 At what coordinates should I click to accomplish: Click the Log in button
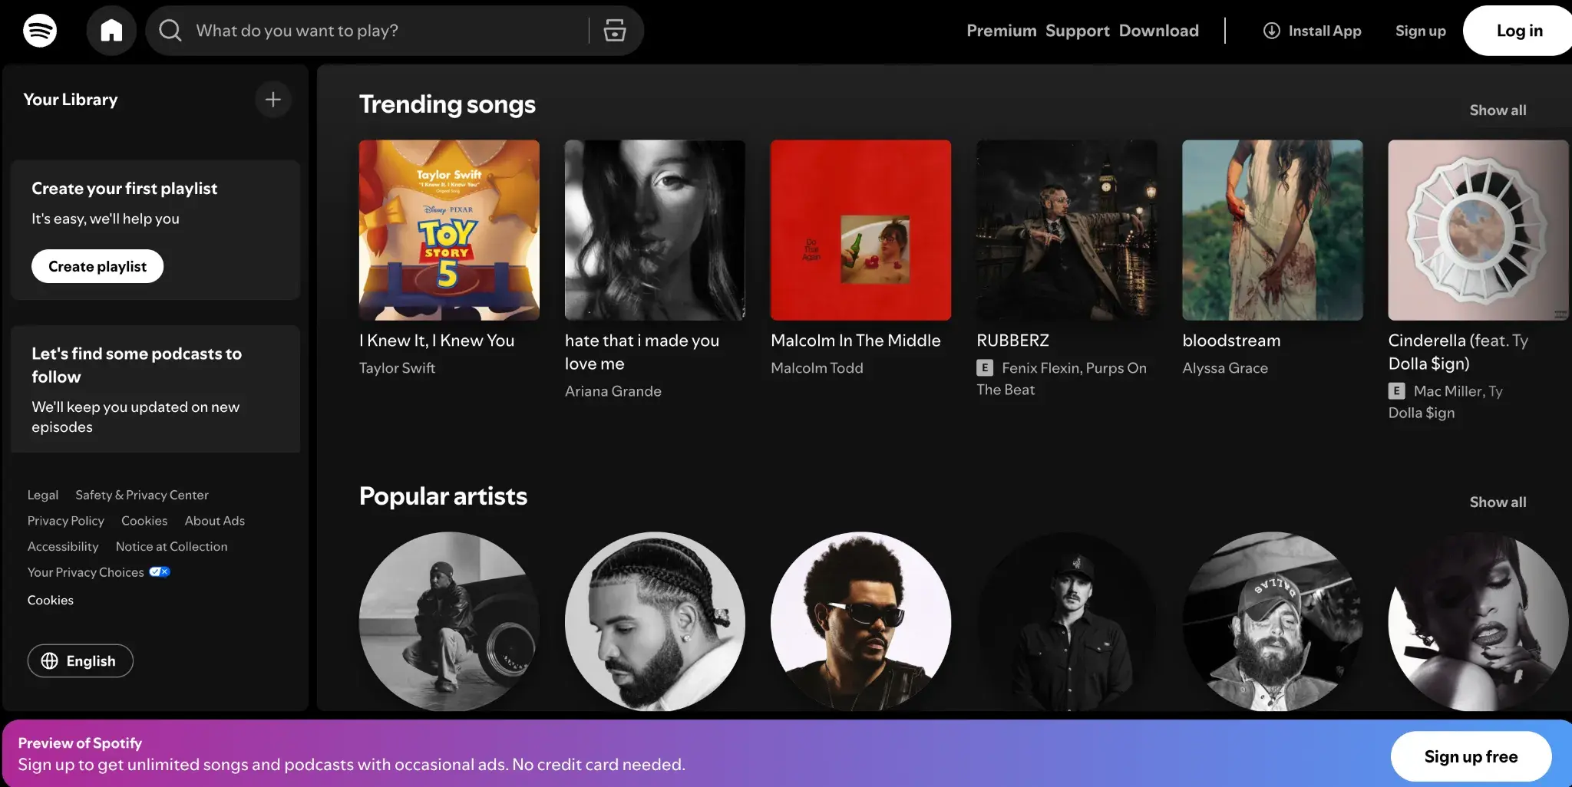(x=1519, y=31)
